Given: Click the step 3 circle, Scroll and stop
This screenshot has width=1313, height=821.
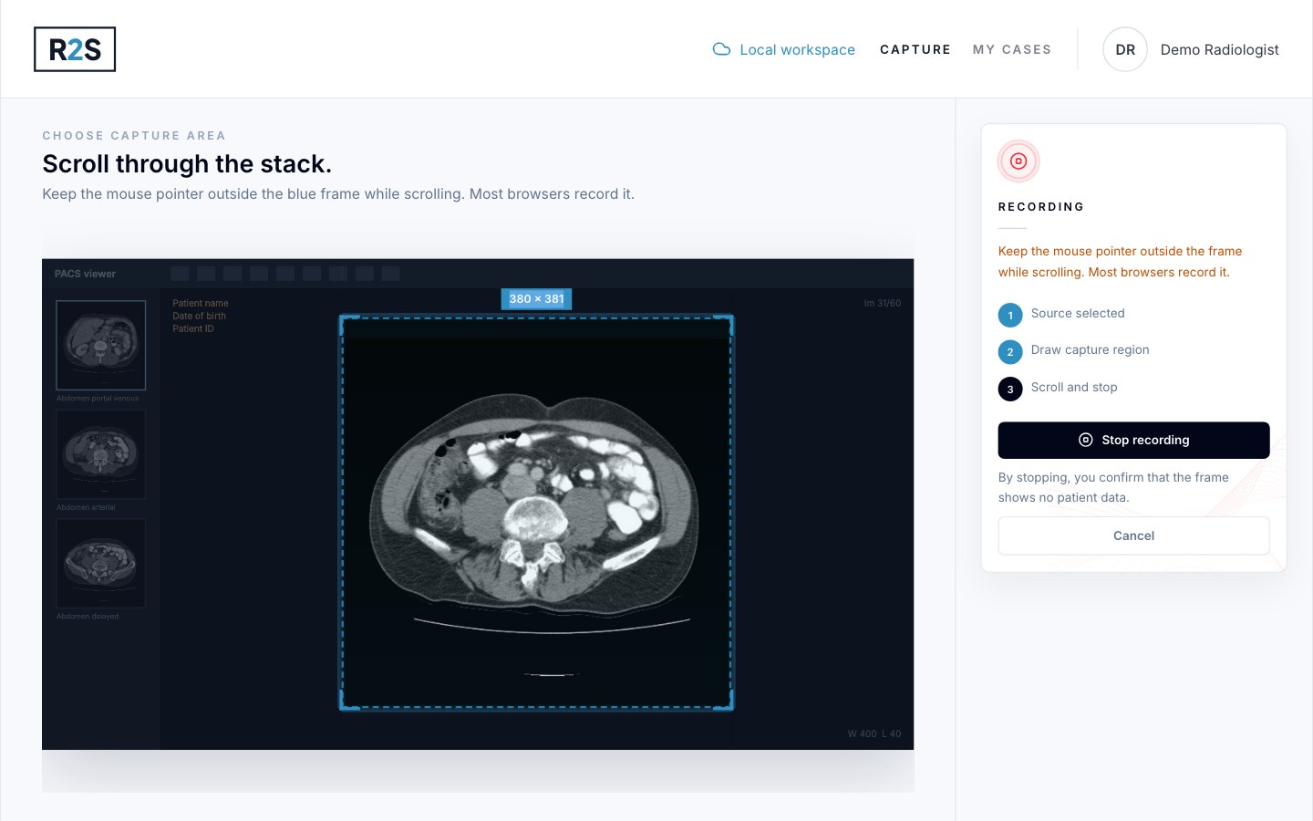Looking at the screenshot, I should [1010, 389].
